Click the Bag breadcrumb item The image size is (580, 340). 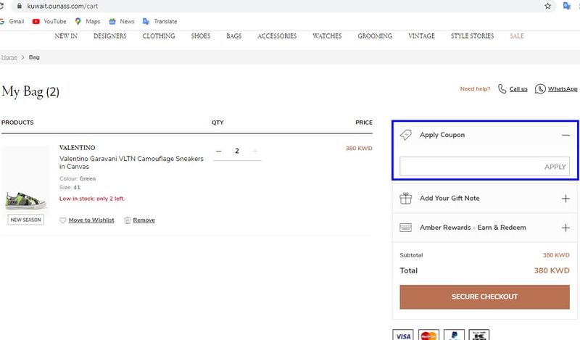coord(34,57)
